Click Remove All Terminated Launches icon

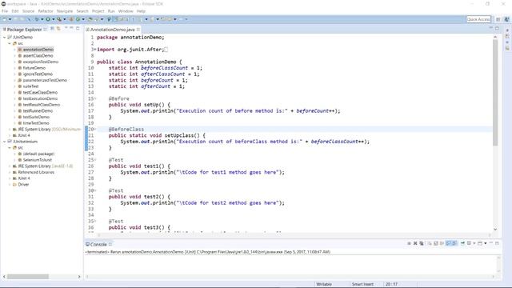tap(422, 243)
